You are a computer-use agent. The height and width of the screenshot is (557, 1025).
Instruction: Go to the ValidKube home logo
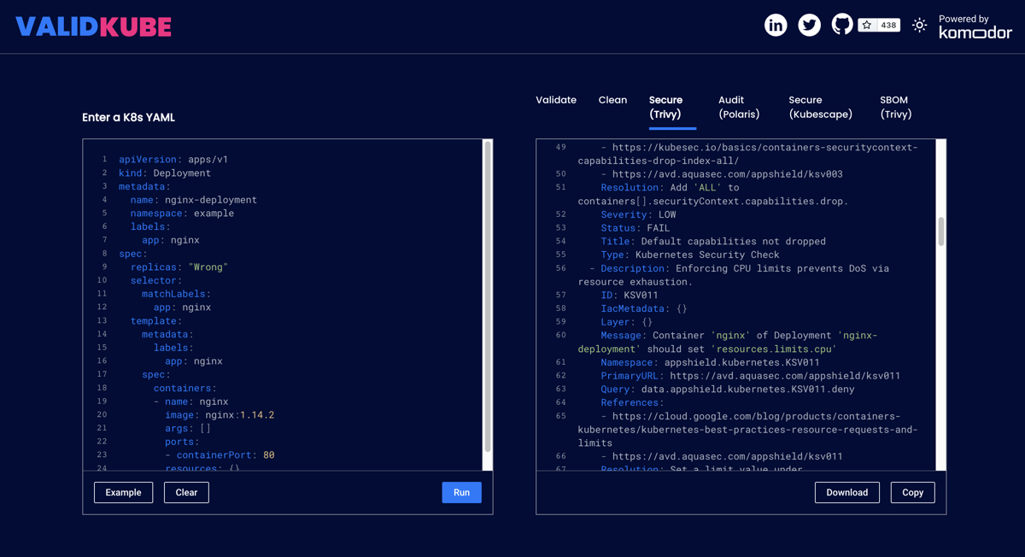coord(93,26)
